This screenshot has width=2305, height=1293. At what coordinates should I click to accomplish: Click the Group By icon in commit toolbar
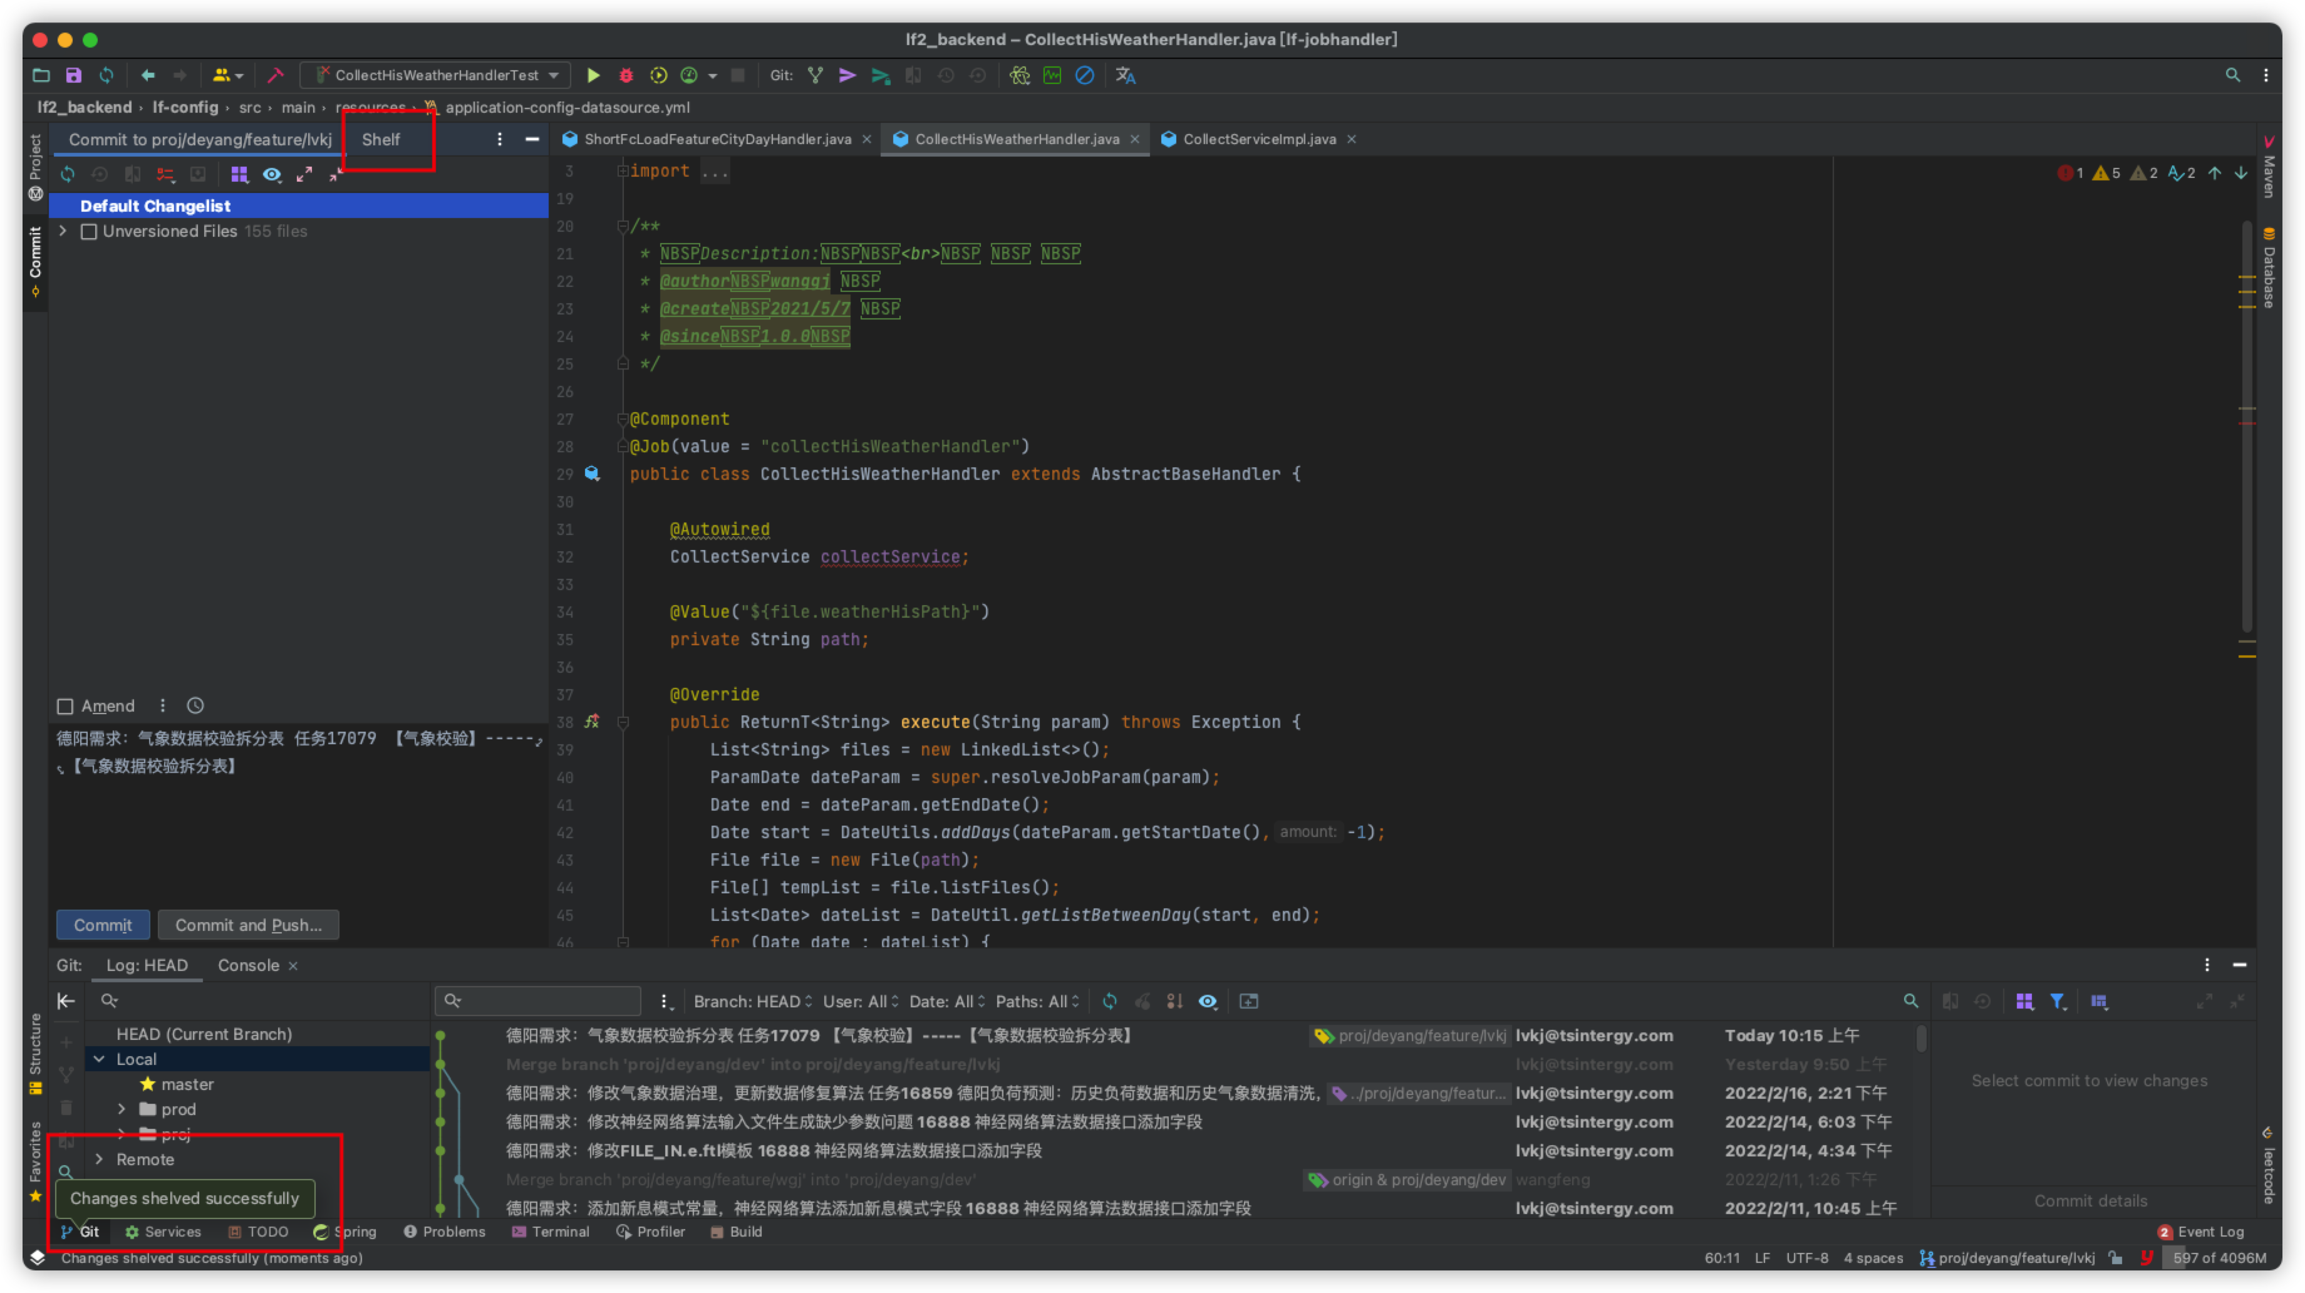pos(239,175)
